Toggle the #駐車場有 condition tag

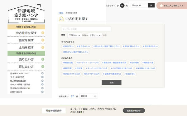click(x=134, y=62)
